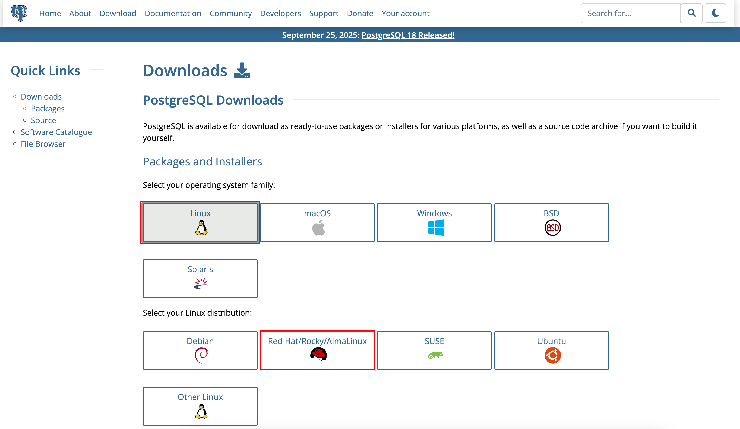Click the search magnifier icon

point(691,13)
